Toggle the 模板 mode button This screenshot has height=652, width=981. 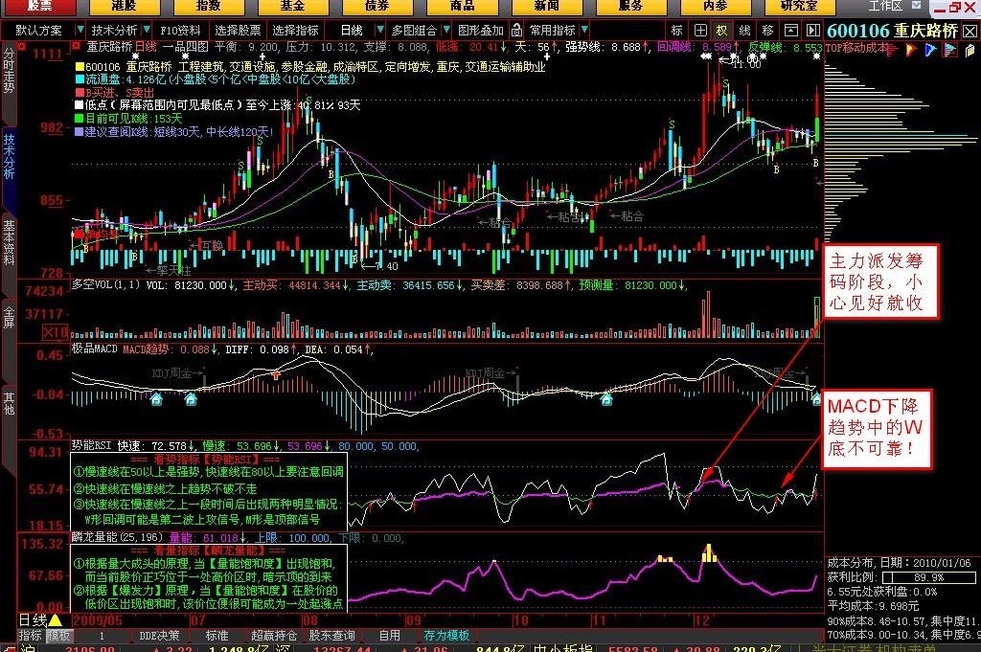pyautogui.click(x=59, y=636)
